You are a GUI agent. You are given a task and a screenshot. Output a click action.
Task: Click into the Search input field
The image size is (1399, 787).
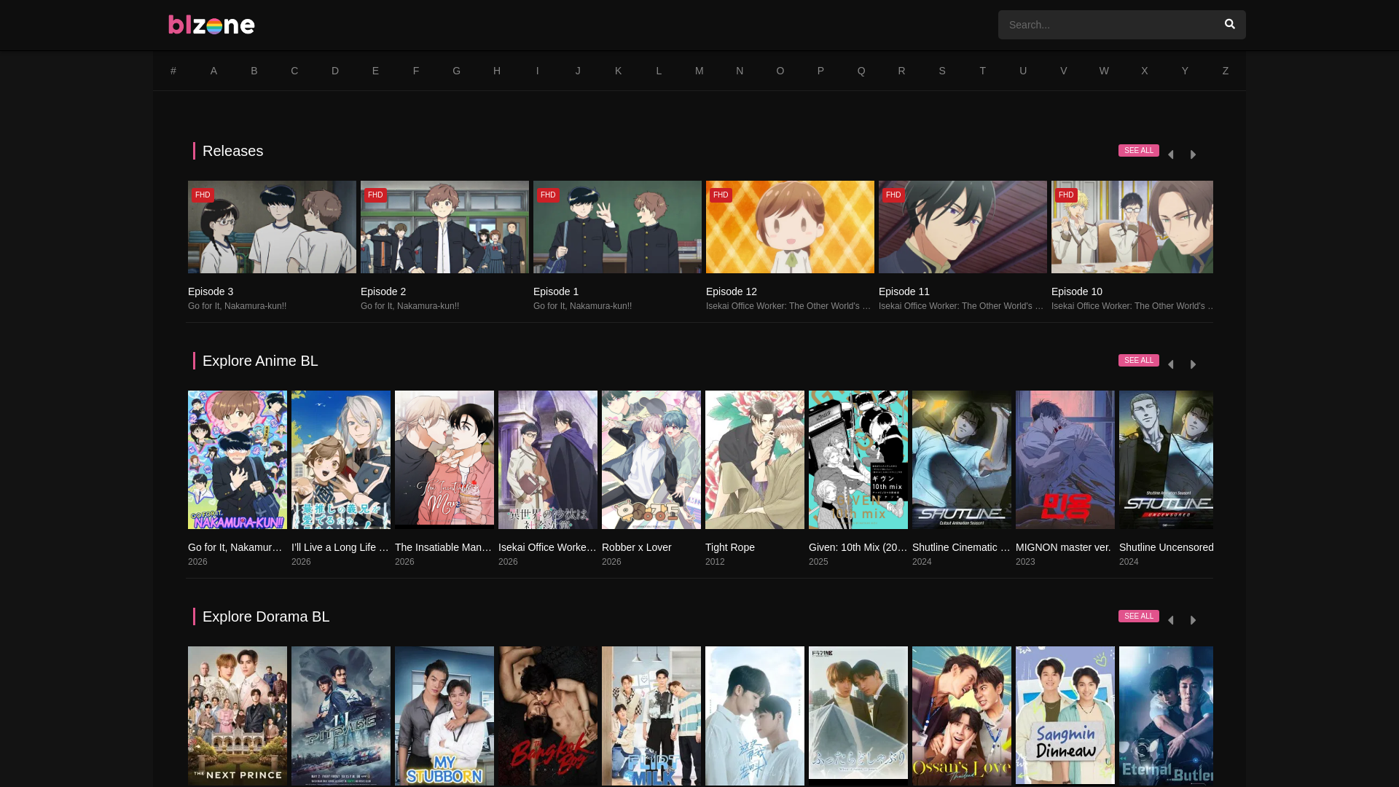point(1104,25)
